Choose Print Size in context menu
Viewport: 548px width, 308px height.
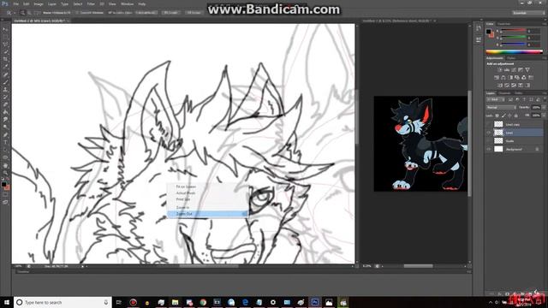coord(207,199)
